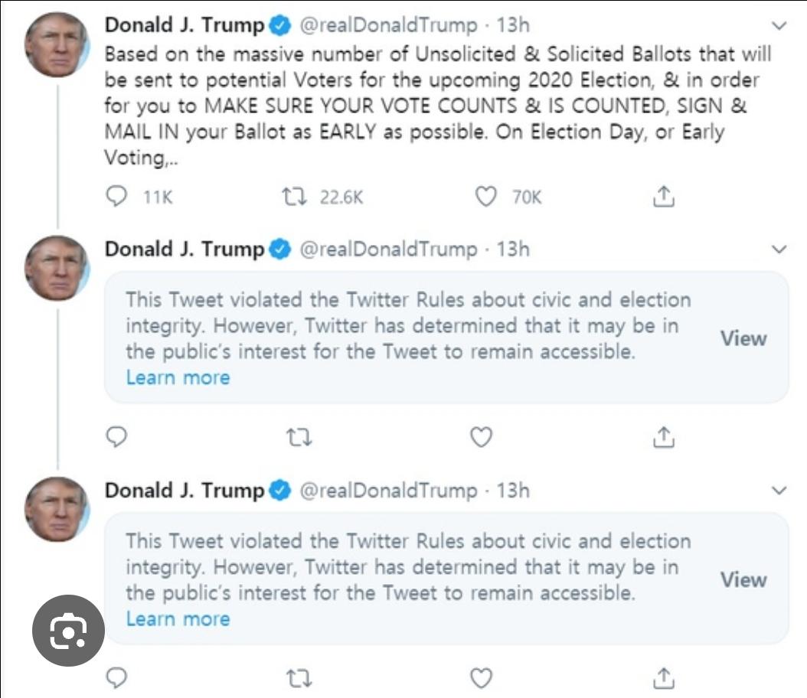Click View on the third tweet notice
Image resolution: width=807 pixels, height=698 pixels.
743,579
